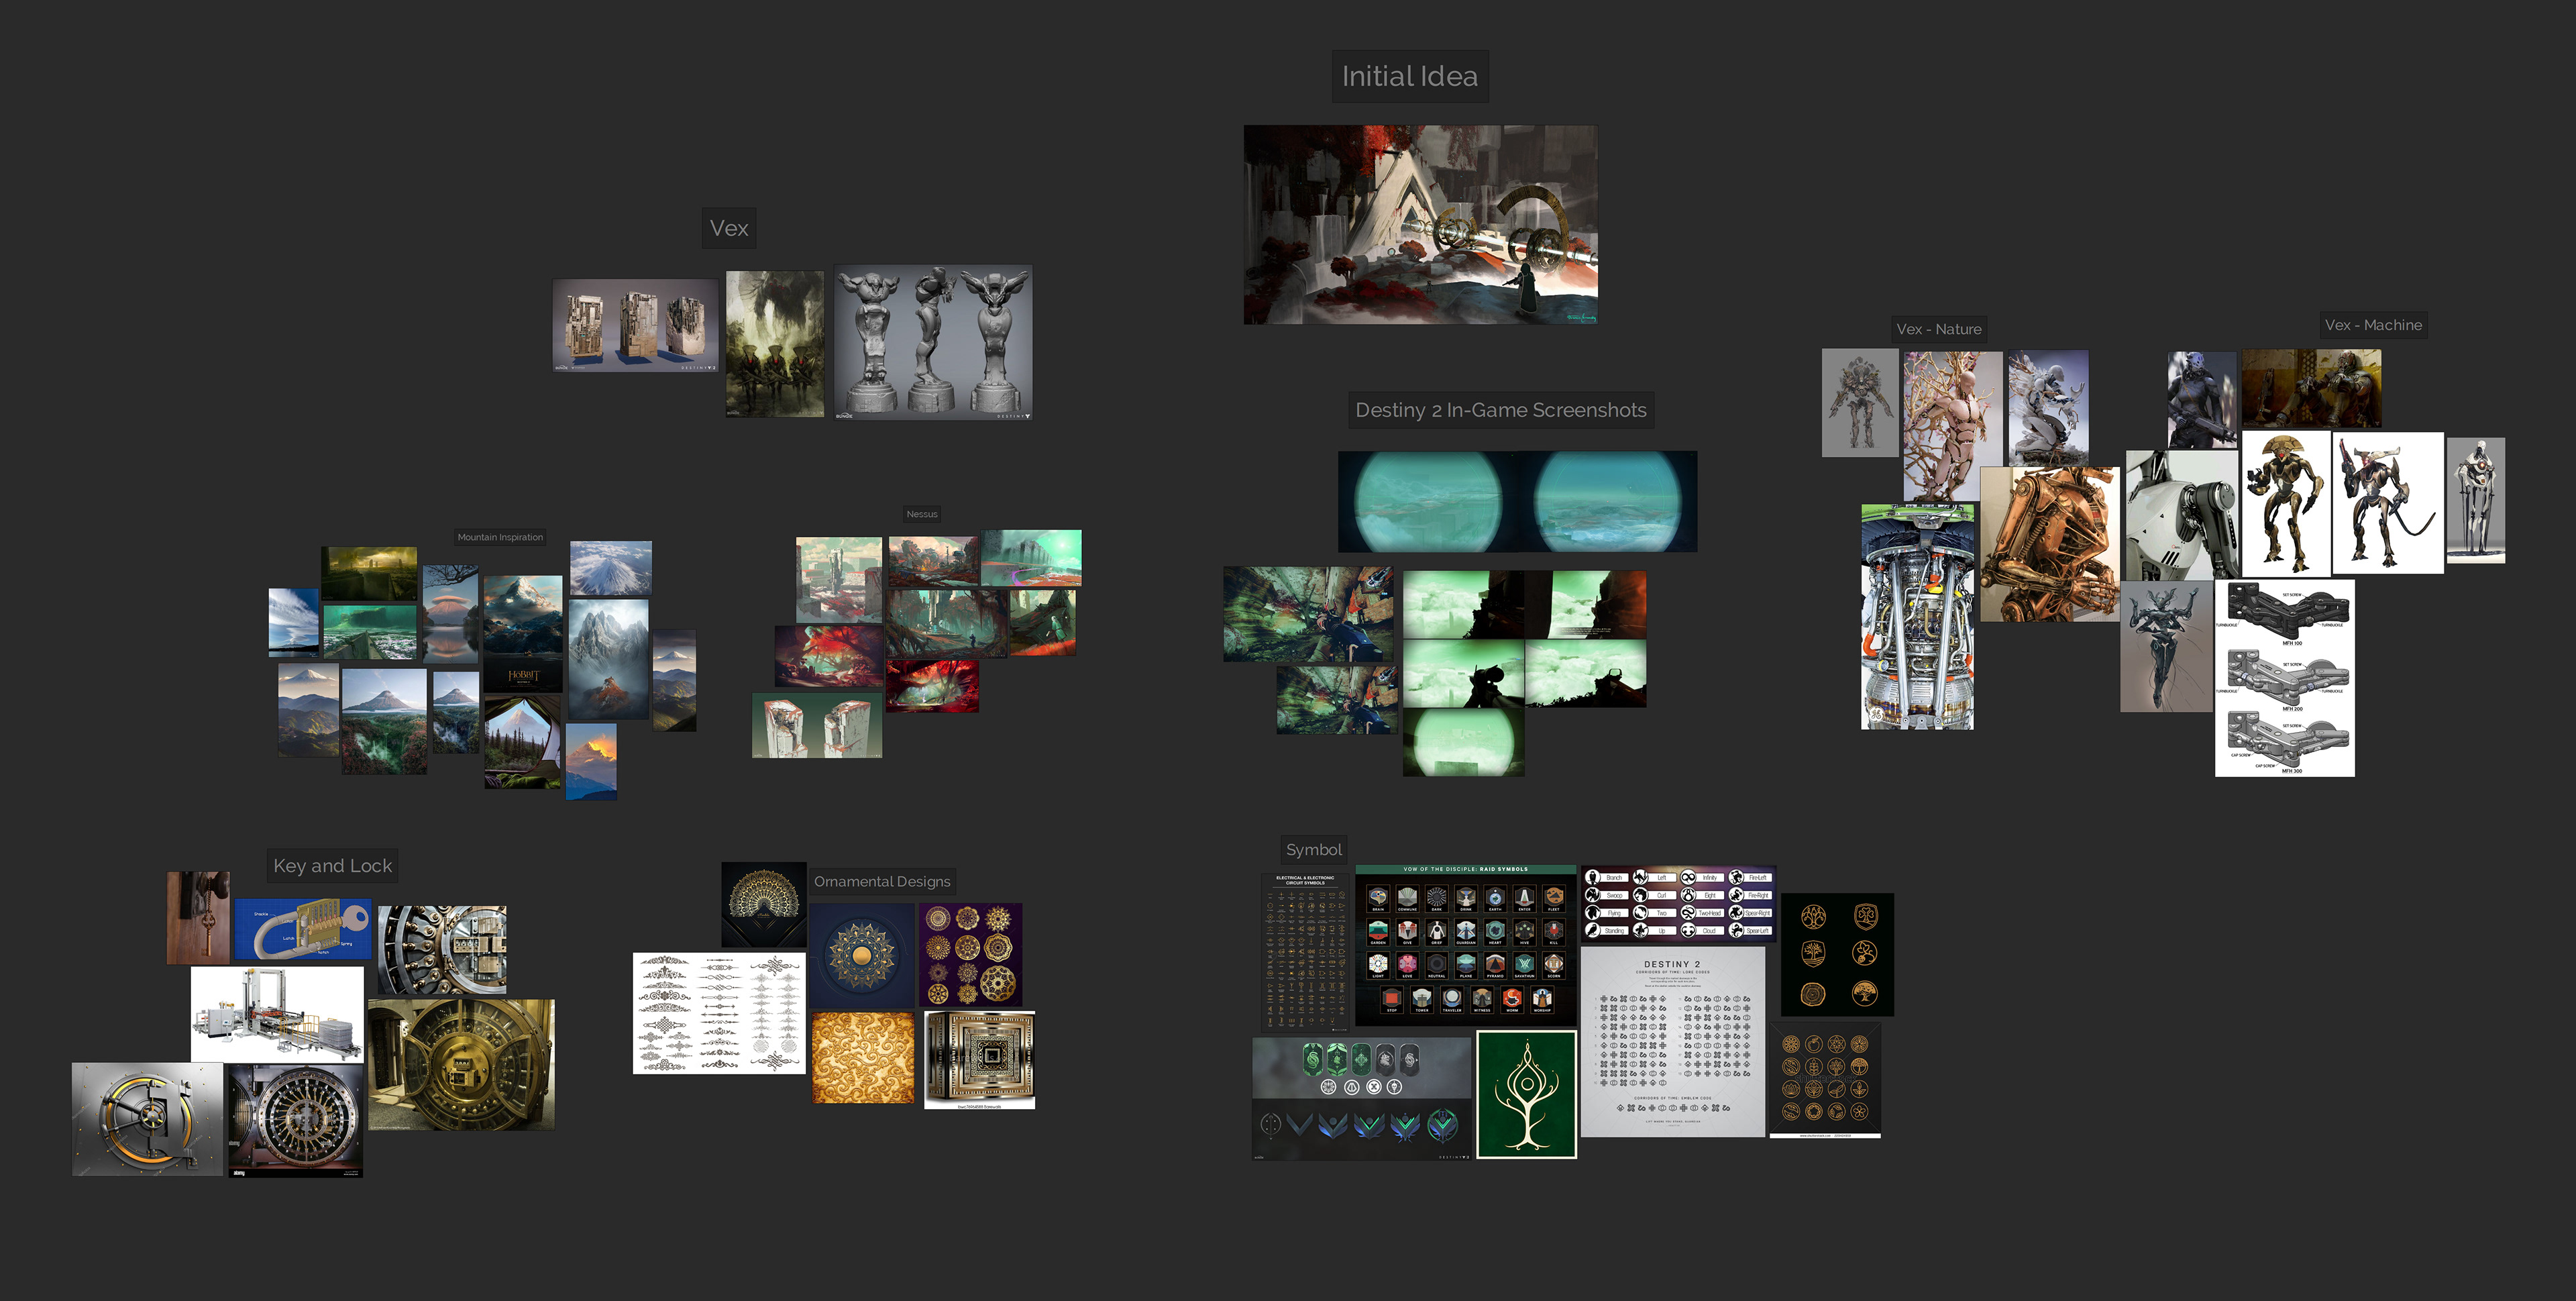Select the golden peacock ornament image
This screenshot has width=2576, height=1301.
click(763, 904)
